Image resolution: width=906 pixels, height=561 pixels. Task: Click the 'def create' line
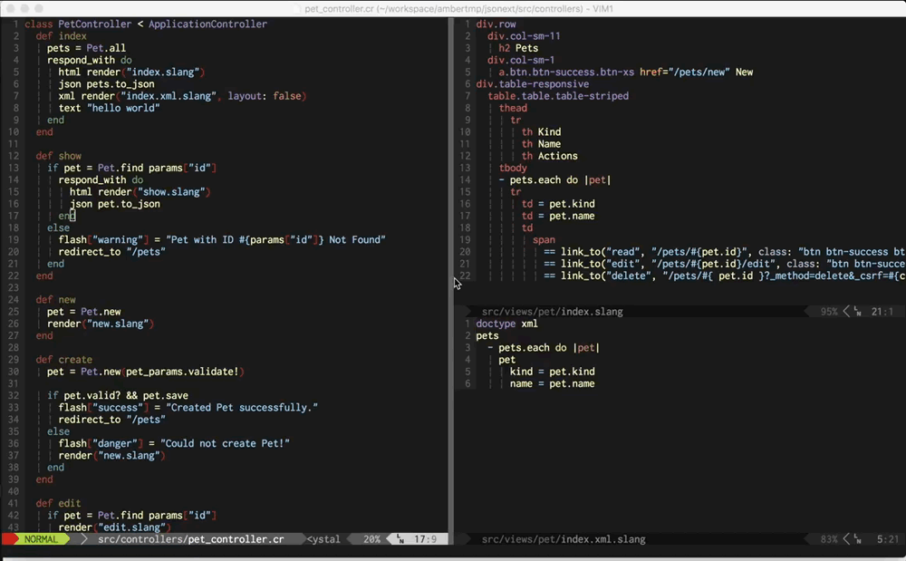63,360
